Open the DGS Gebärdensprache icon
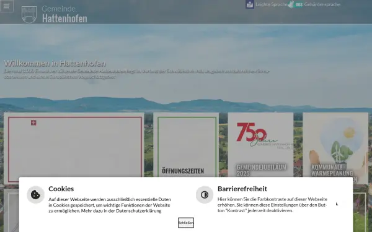 [295, 4]
